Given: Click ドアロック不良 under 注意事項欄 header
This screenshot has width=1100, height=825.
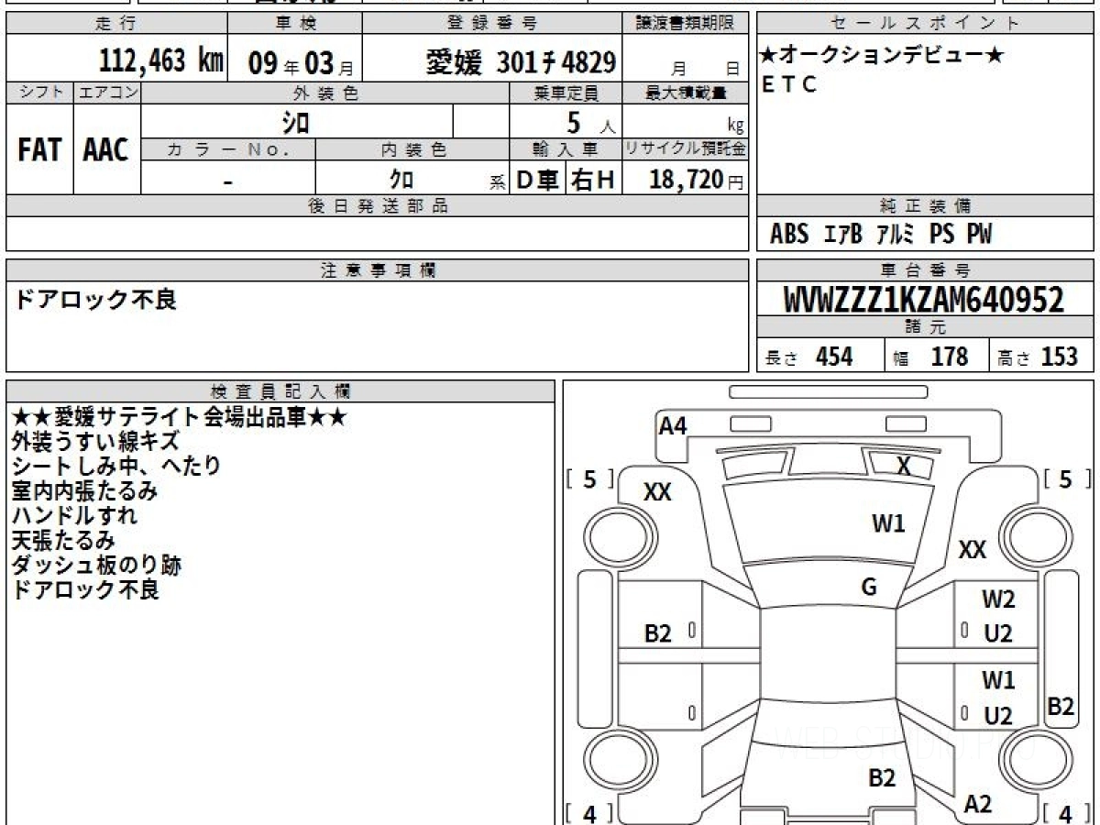Looking at the screenshot, I should [95, 299].
